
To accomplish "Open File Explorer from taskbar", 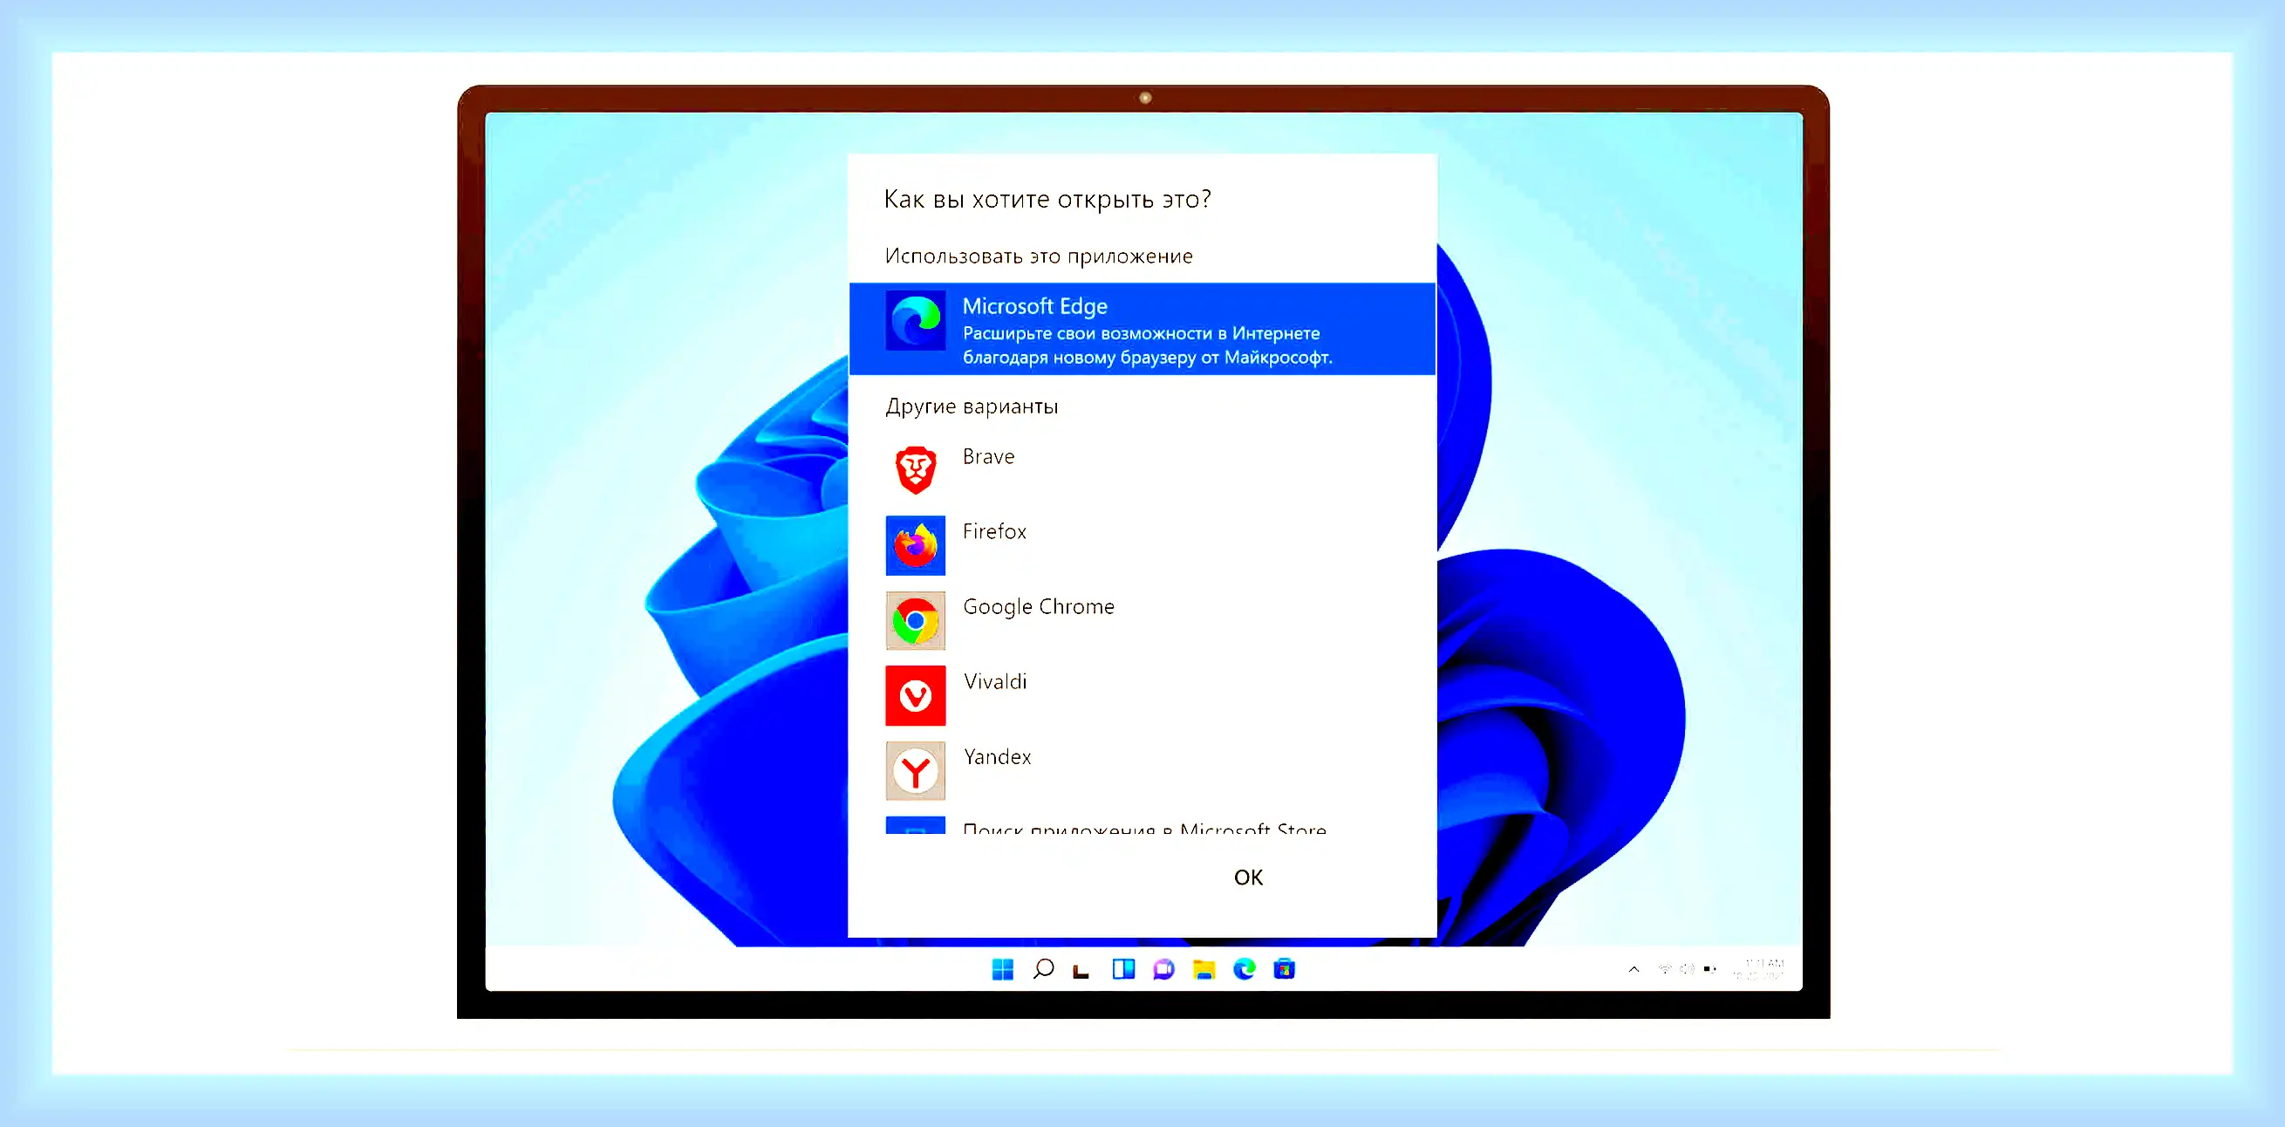I will (x=1204, y=969).
